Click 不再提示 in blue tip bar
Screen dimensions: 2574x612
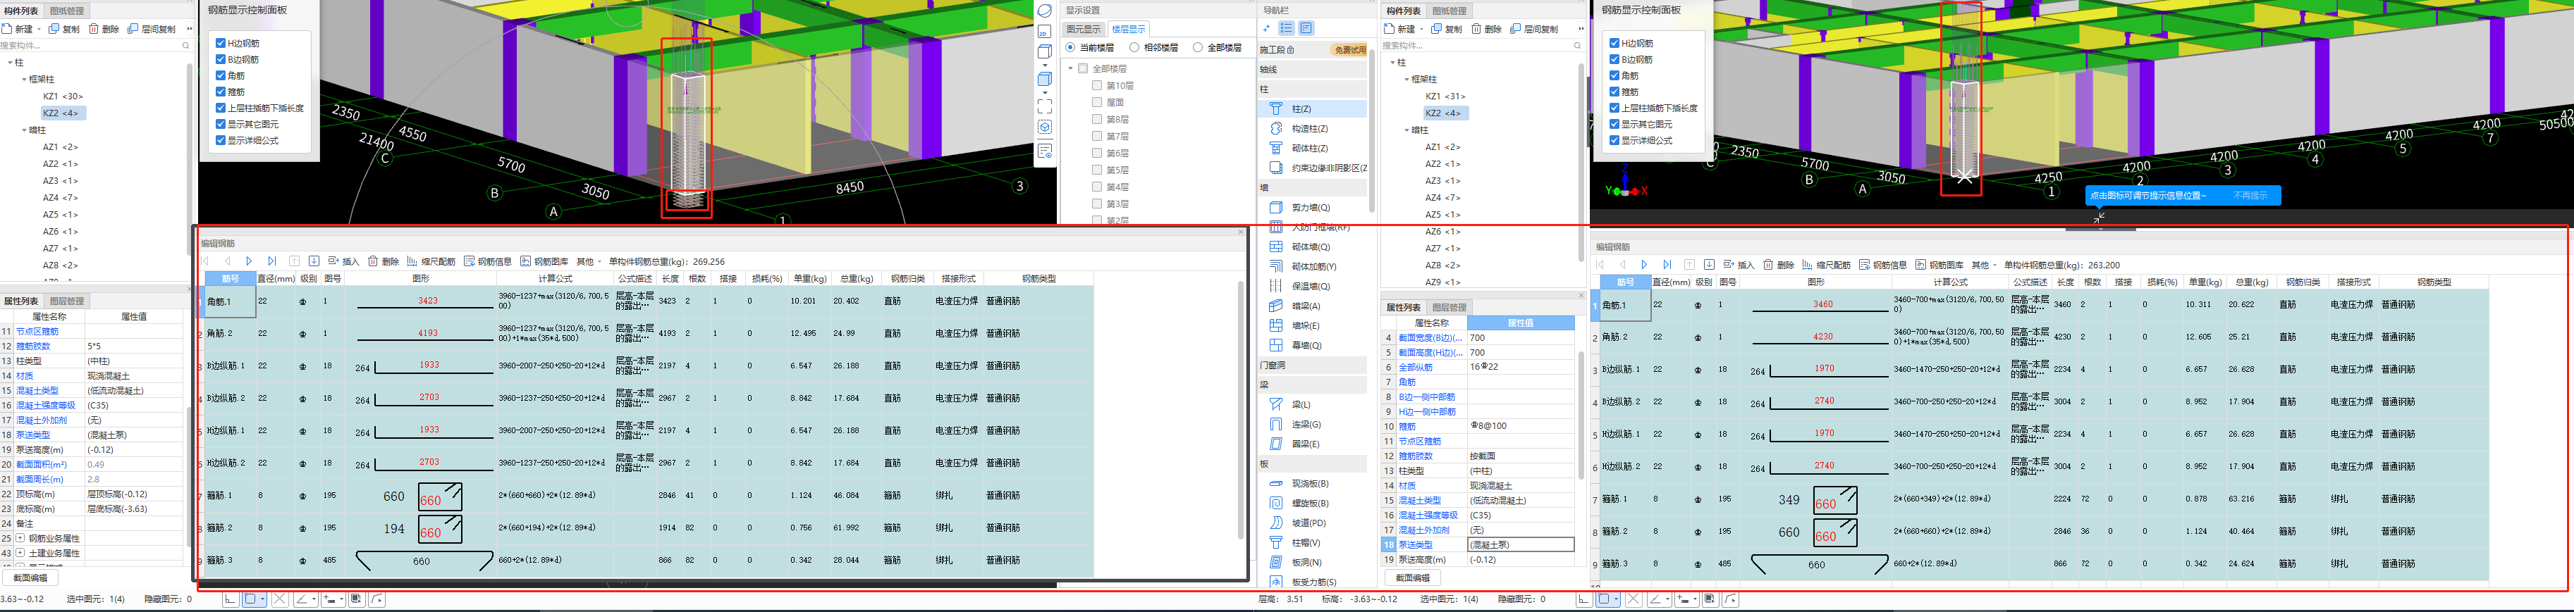coord(2250,196)
